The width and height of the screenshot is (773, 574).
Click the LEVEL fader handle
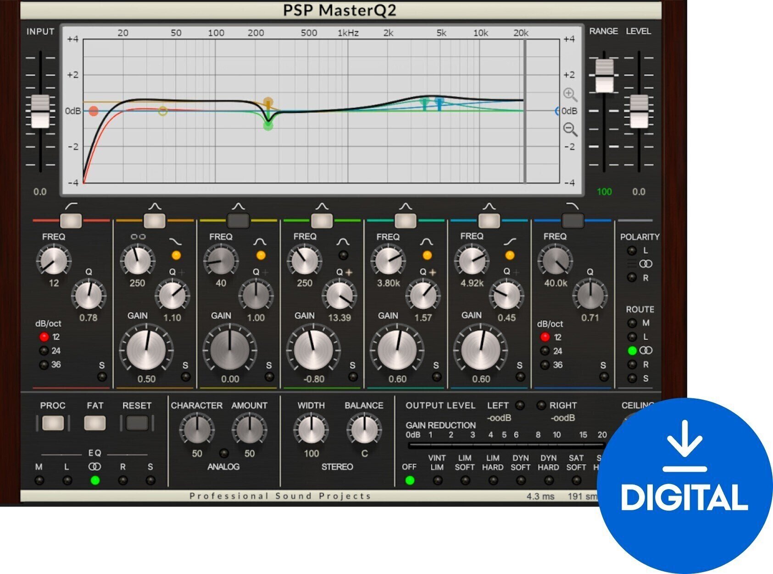(639, 111)
